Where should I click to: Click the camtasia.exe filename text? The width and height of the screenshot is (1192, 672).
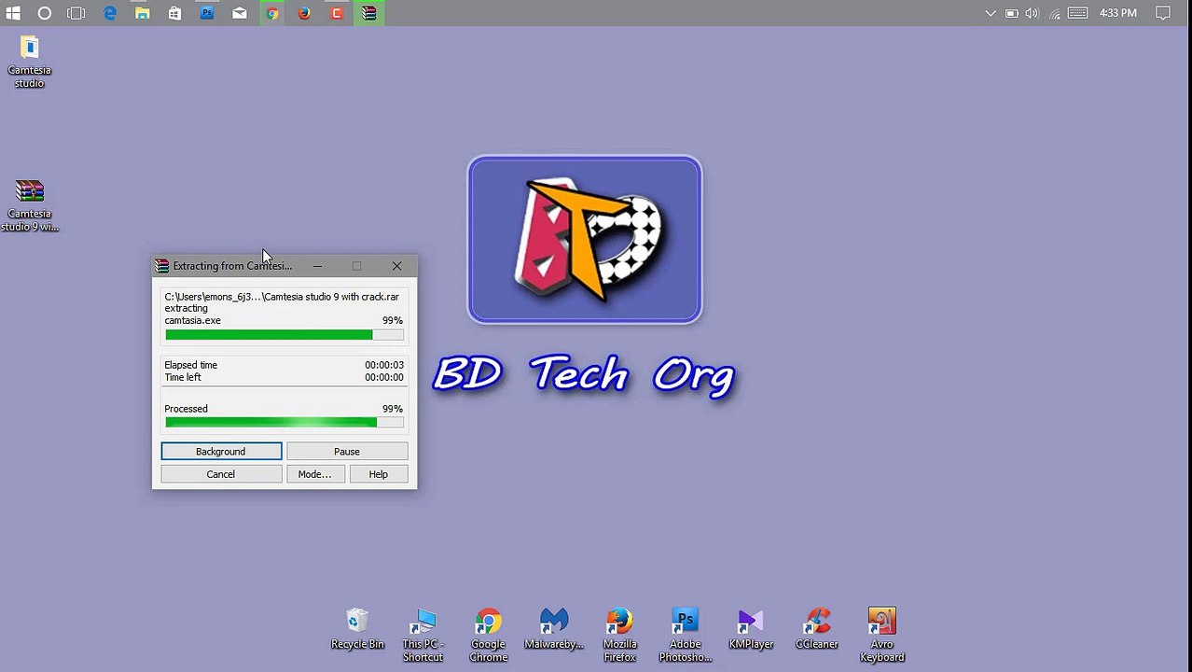[x=193, y=320]
